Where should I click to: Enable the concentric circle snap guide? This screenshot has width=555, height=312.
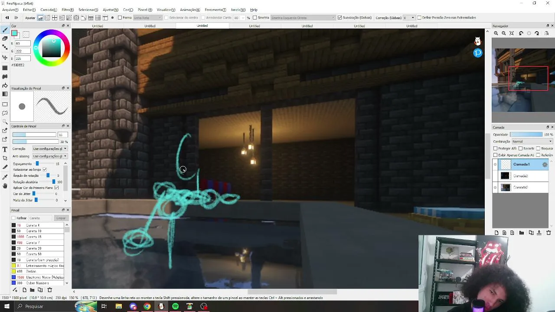point(76,18)
